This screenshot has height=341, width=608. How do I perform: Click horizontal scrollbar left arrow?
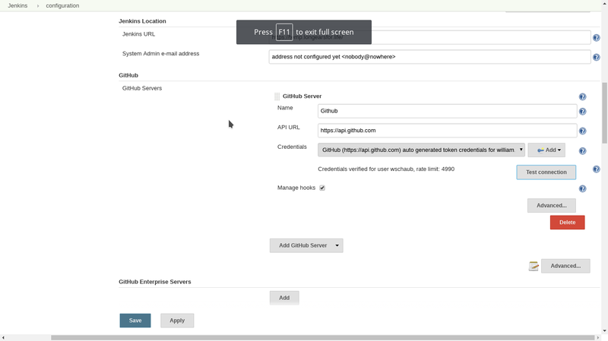click(x=3, y=338)
